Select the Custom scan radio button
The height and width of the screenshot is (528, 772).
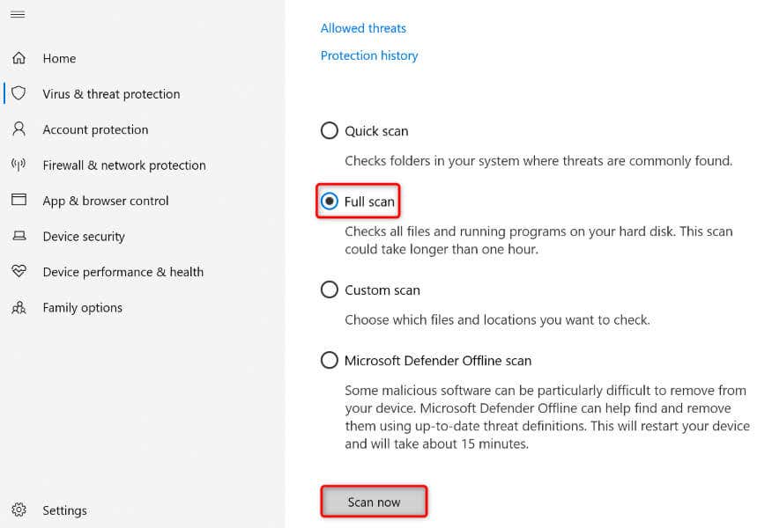tap(330, 290)
